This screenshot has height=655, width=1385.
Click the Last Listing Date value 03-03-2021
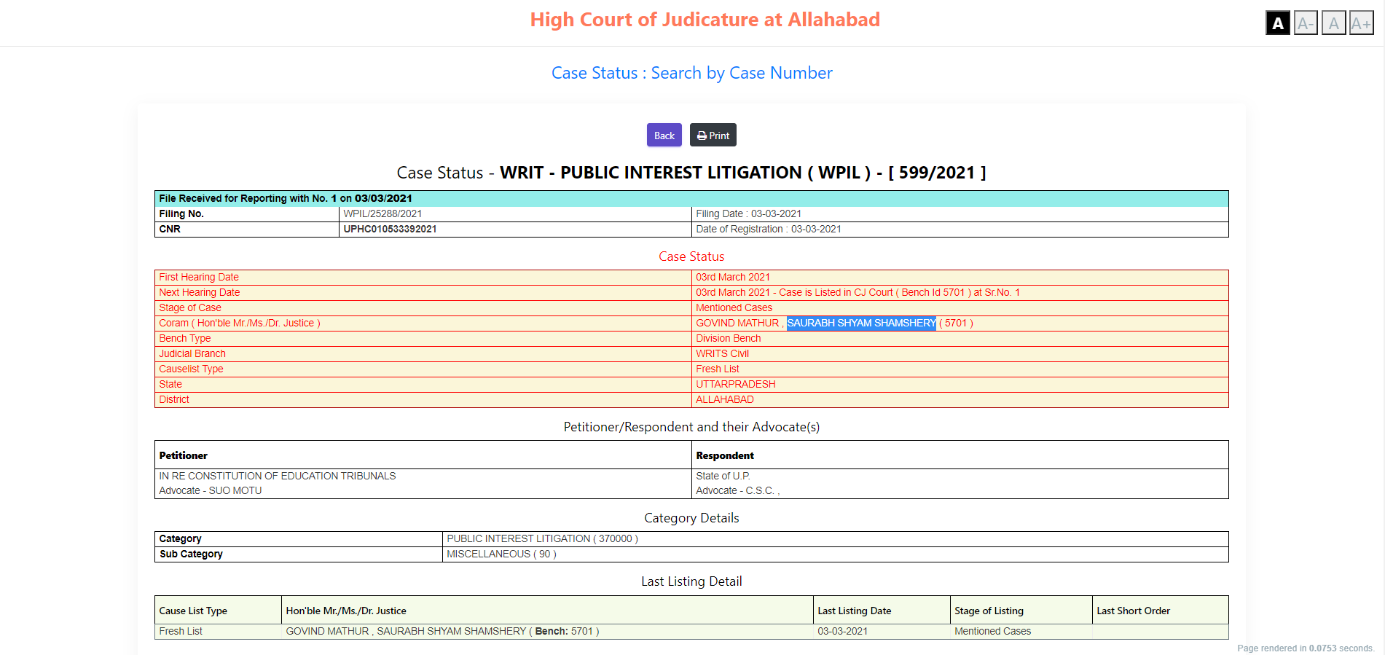point(842,631)
